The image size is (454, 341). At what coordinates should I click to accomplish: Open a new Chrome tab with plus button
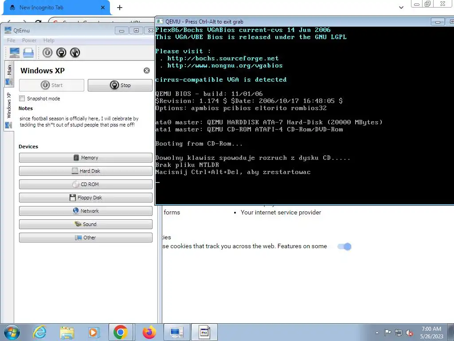click(120, 8)
